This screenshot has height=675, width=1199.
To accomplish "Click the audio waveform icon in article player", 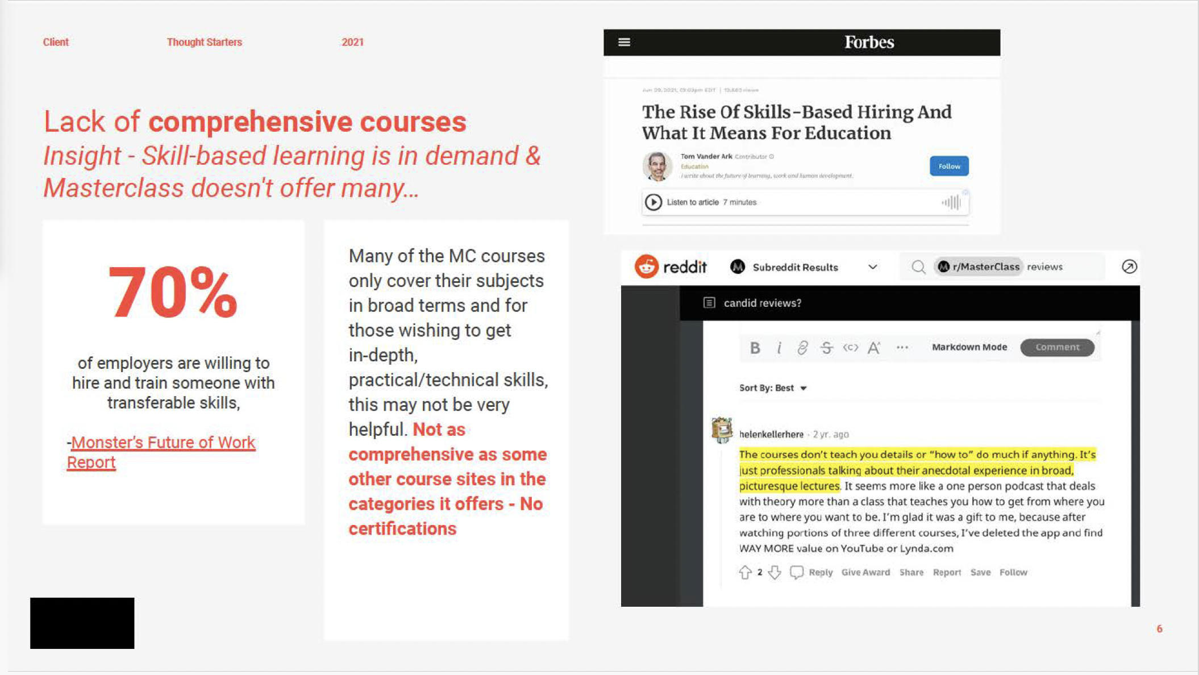I will [x=951, y=202].
